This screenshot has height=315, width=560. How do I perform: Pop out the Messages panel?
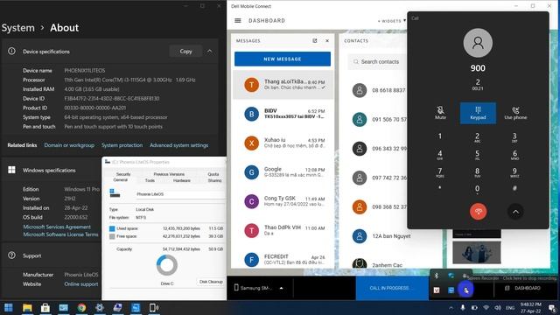pyautogui.click(x=315, y=41)
